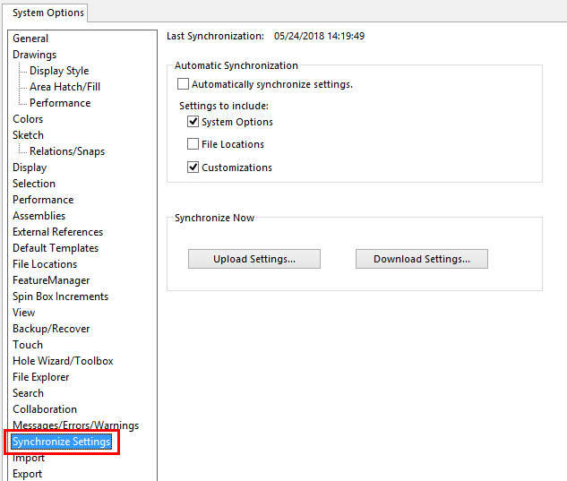Open the Drawings category
Image resolution: width=567 pixels, height=481 pixels.
[x=34, y=55]
